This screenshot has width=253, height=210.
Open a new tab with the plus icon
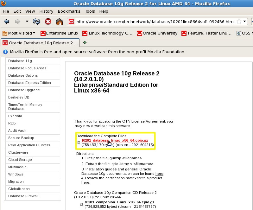point(85,43)
